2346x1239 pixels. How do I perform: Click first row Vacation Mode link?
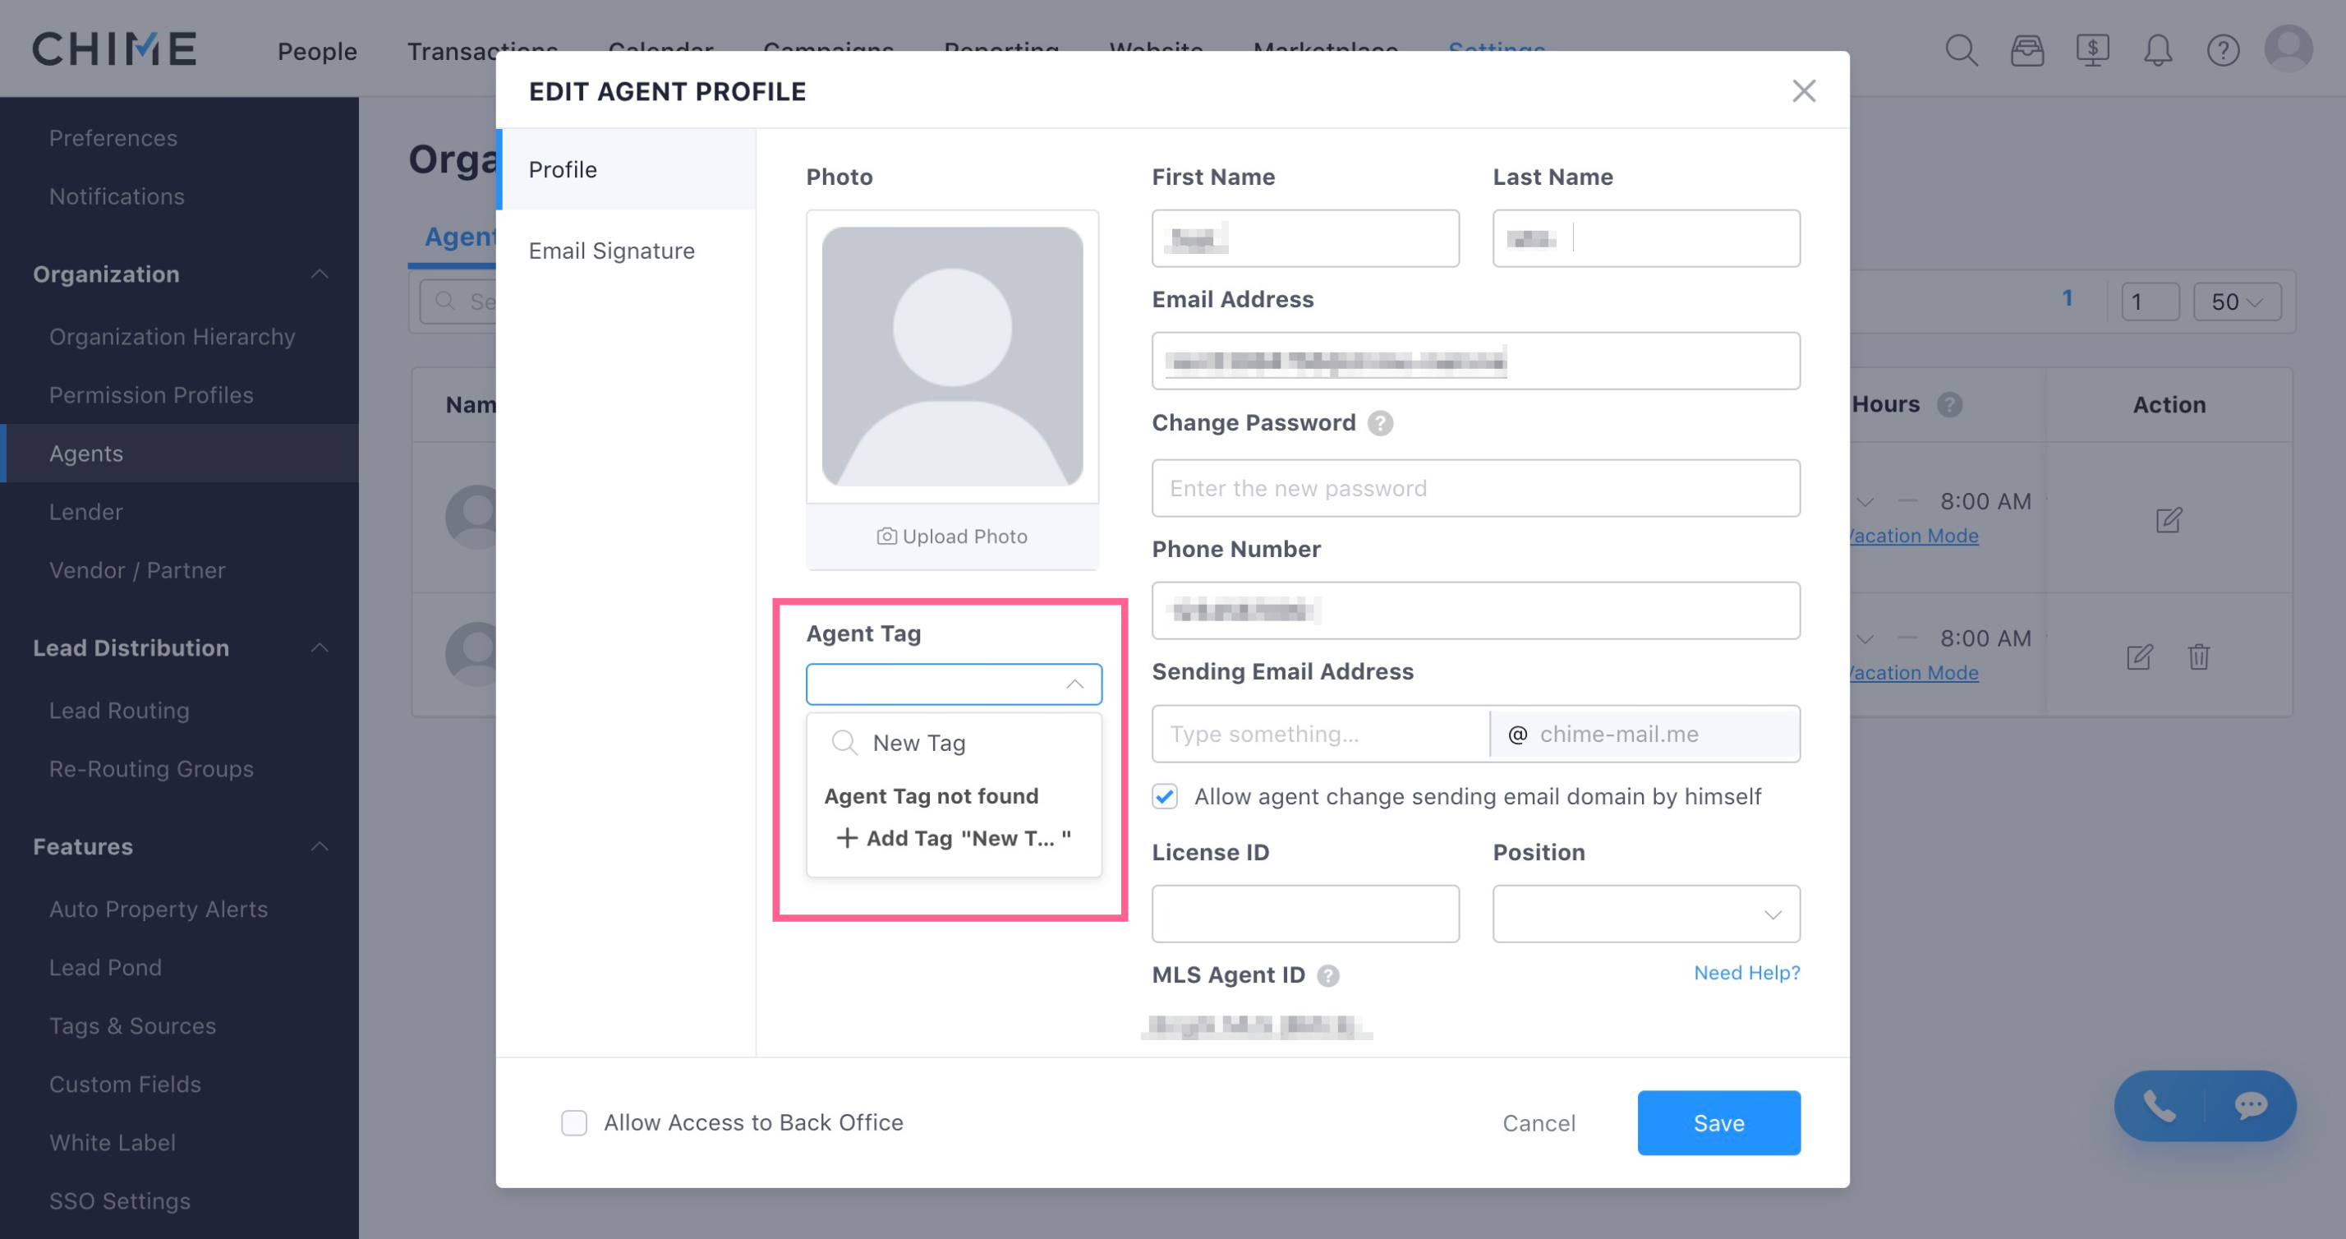1914,535
